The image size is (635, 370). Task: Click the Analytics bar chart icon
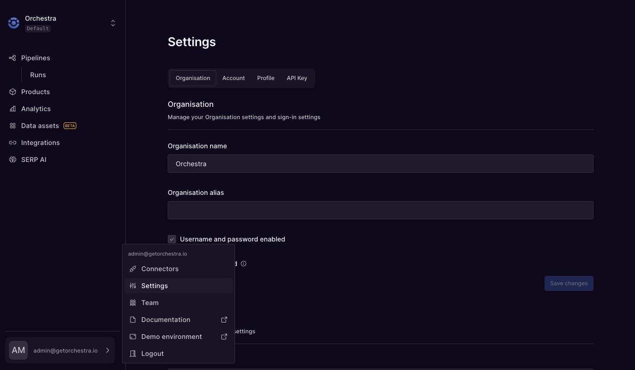point(13,109)
